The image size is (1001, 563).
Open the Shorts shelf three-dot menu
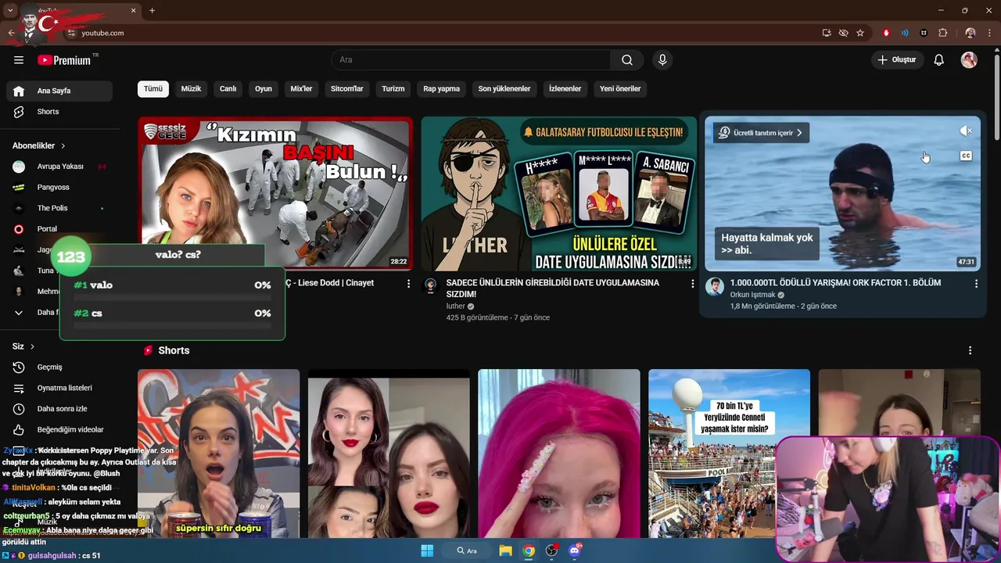pyautogui.click(x=971, y=350)
